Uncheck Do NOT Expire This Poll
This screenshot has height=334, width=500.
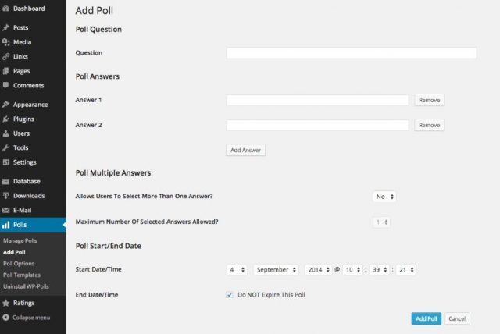pyautogui.click(x=229, y=295)
